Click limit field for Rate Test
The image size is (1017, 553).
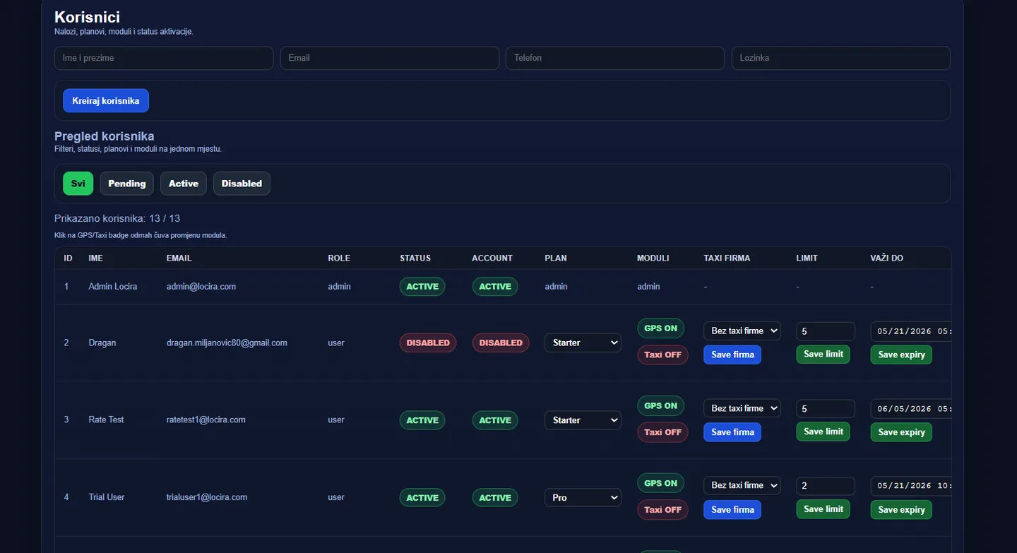tap(826, 408)
